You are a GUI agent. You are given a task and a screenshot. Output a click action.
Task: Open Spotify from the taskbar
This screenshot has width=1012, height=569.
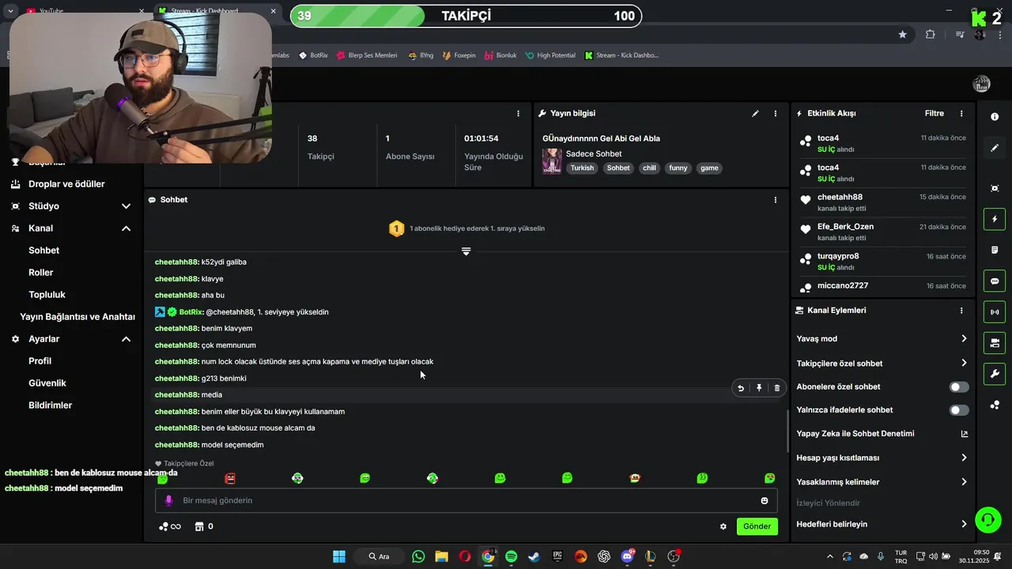click(511, 556)
